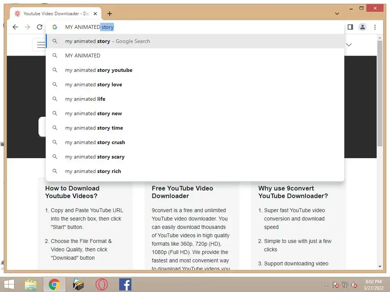The image size is (390, 292).
Task: Click page scrollbar up arrow
Action: pyautogui.click(x=380, y=38)
